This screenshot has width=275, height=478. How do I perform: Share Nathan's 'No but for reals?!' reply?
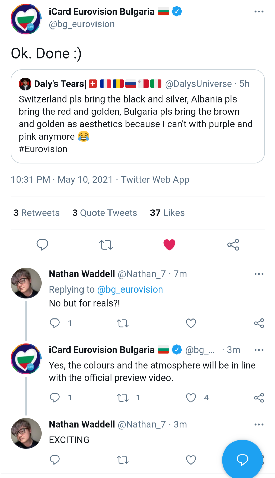click(259, 323)
